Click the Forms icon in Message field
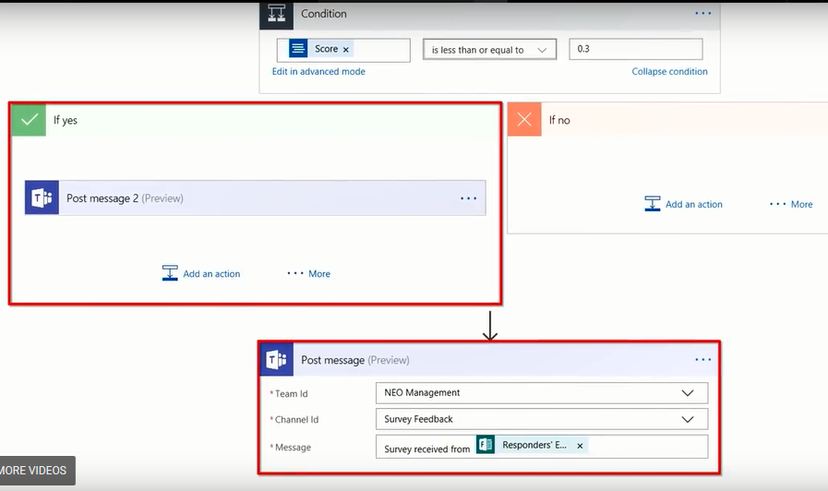The image size is (828, 491). tap(486, 446)
